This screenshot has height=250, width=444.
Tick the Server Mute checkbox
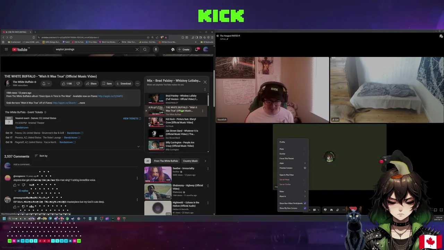(305, 180)
